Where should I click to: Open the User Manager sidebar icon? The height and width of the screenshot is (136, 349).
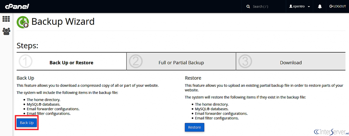coord(6,31)
